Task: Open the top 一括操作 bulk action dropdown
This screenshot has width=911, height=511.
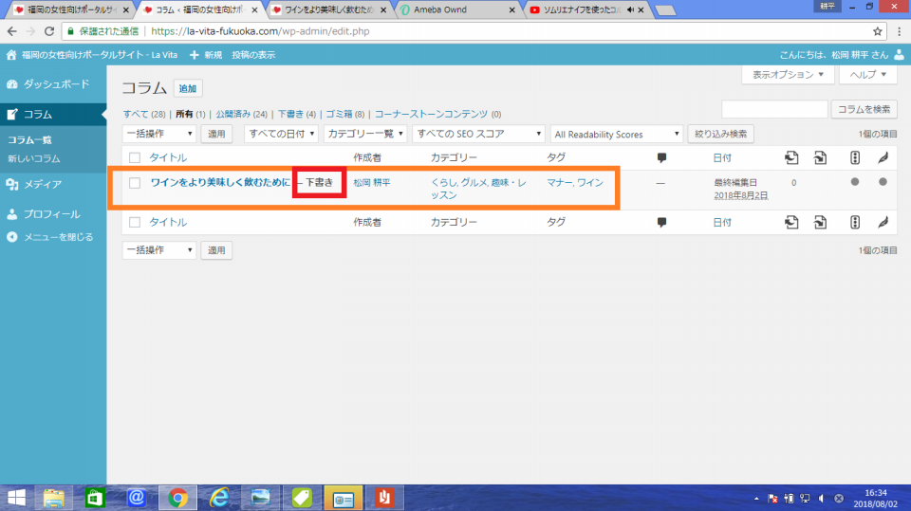Action: [x=159, y=134]
